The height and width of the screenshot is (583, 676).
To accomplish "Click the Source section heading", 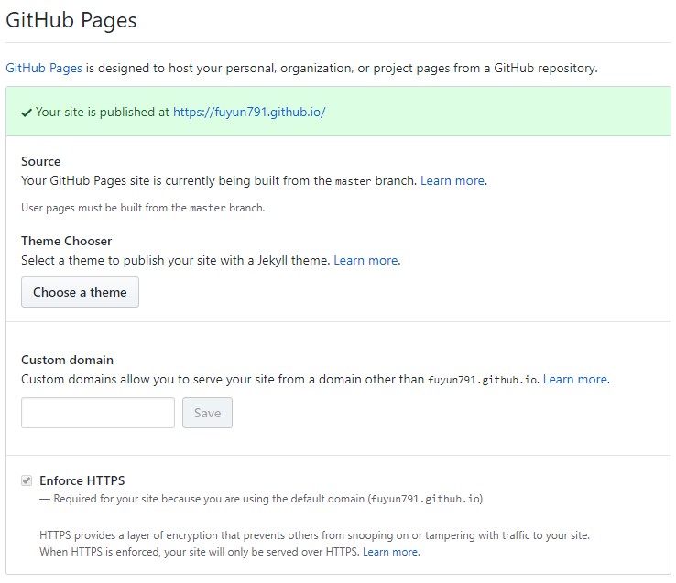I will click(41, 161).
